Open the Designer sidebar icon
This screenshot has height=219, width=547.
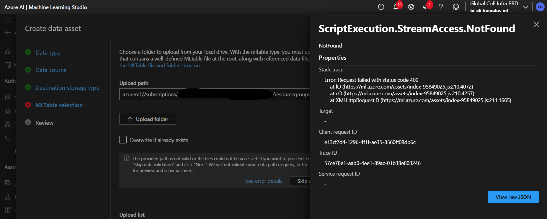[8, 124]
